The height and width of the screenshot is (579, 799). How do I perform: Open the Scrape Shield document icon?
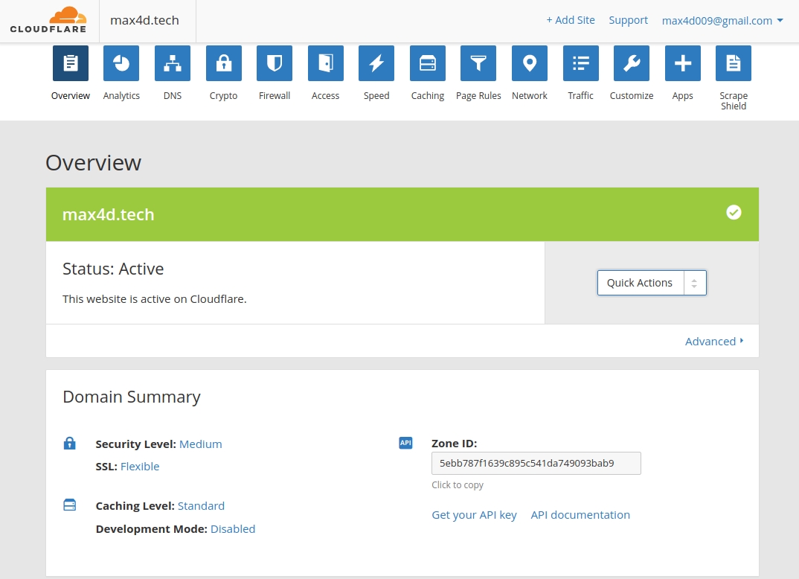click(x=734, y=63)
